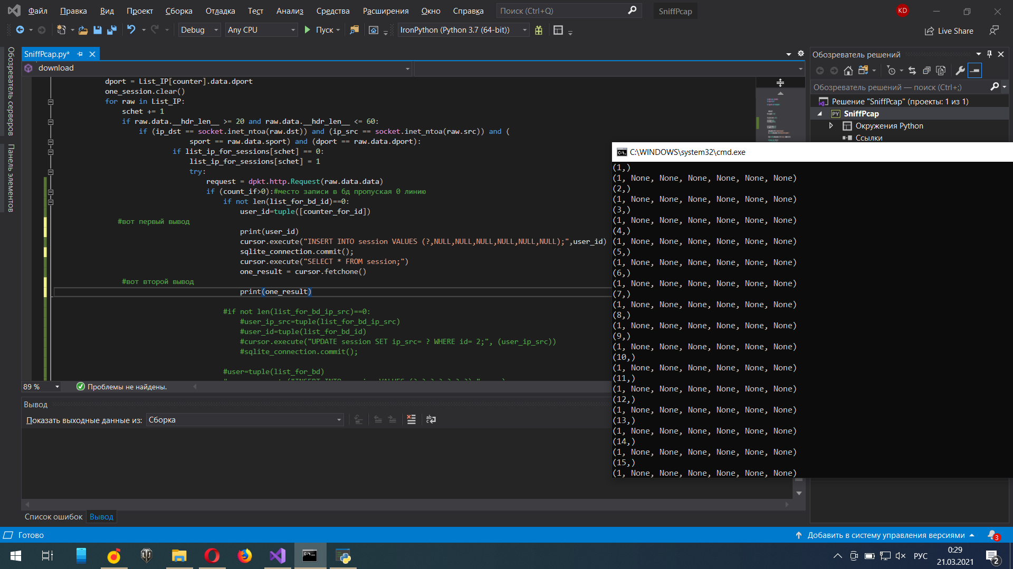
Task: Collapse the SniffPcap project node
Action: pyautogui.click(x=819, y=114)
